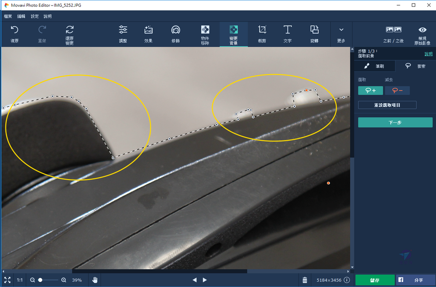
Task: Select the Change Background (變更背景) tool
Action: point(234,35)
